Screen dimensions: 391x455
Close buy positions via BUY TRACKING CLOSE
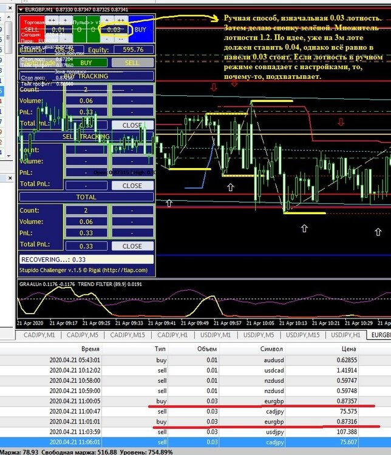click(x=132, y=125)
